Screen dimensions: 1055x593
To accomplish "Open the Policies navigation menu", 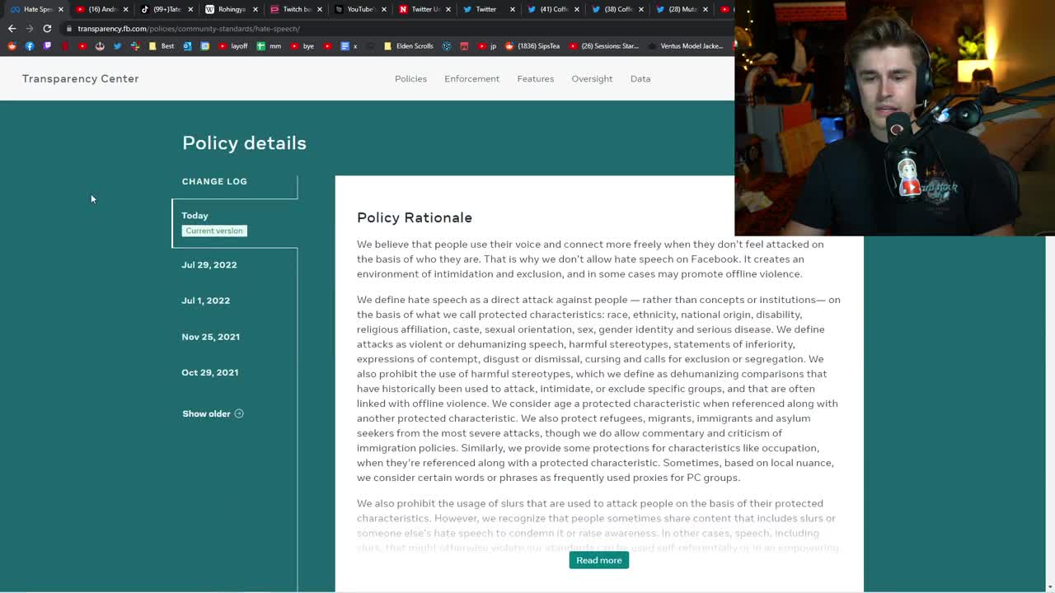I will click(410, 79).
